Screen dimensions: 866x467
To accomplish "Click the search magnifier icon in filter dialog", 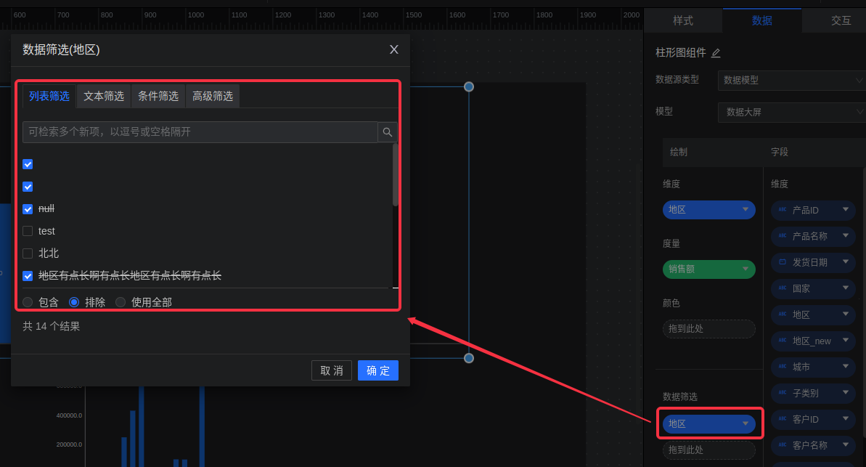I will pos(388,132).
